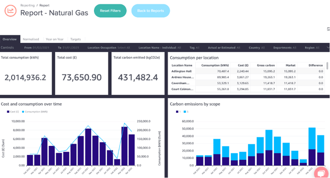Follow the Reporting breadcrumb link
330x178 pixels.
click(27, 5)
